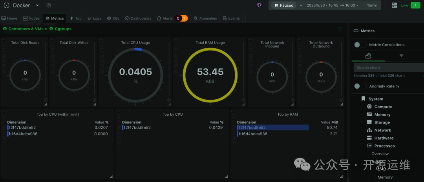
Task: Click anomaly hexagon icon on Total CPU Usage
Action: coord(169,100)
